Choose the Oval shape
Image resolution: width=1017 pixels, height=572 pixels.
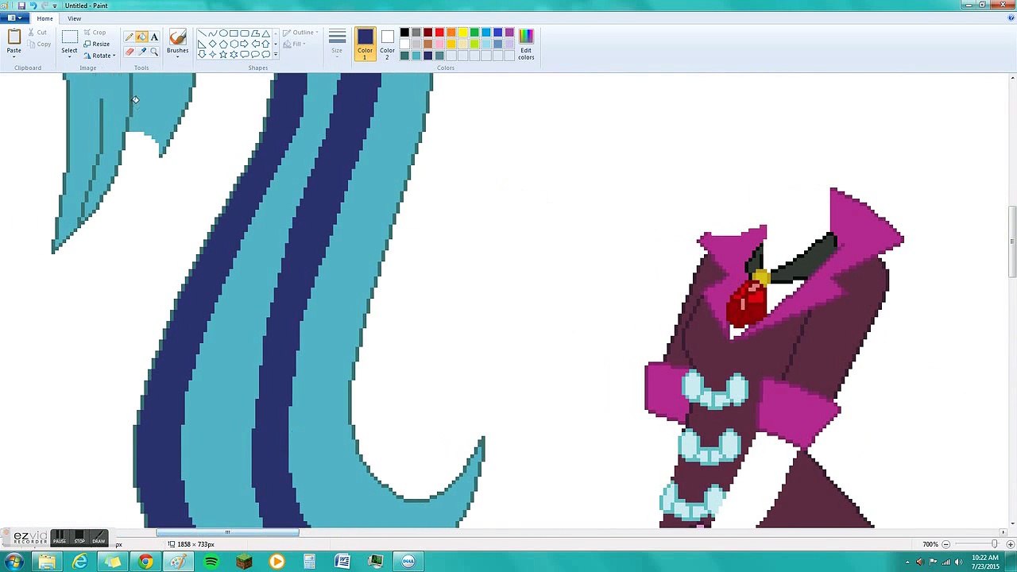[x=223, y=34]
